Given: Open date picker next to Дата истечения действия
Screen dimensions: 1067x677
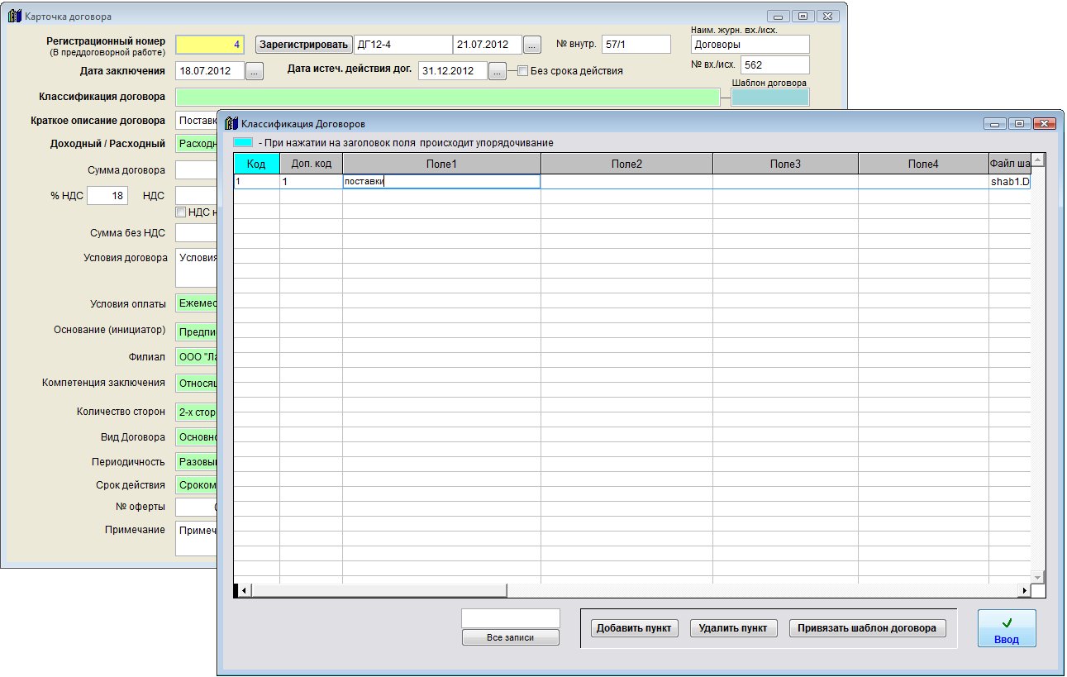Looking at the screenshot, I should (497, 72).
